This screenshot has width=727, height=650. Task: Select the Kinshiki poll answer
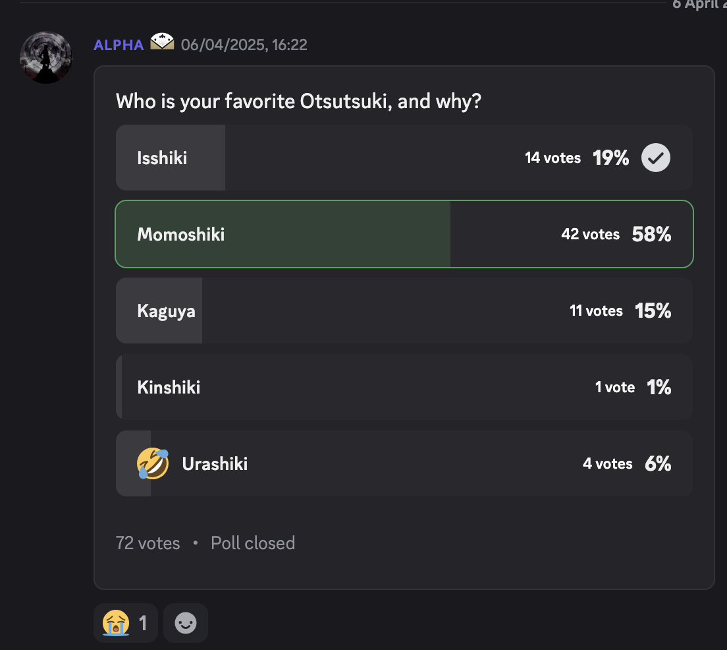tap(404, 387)
